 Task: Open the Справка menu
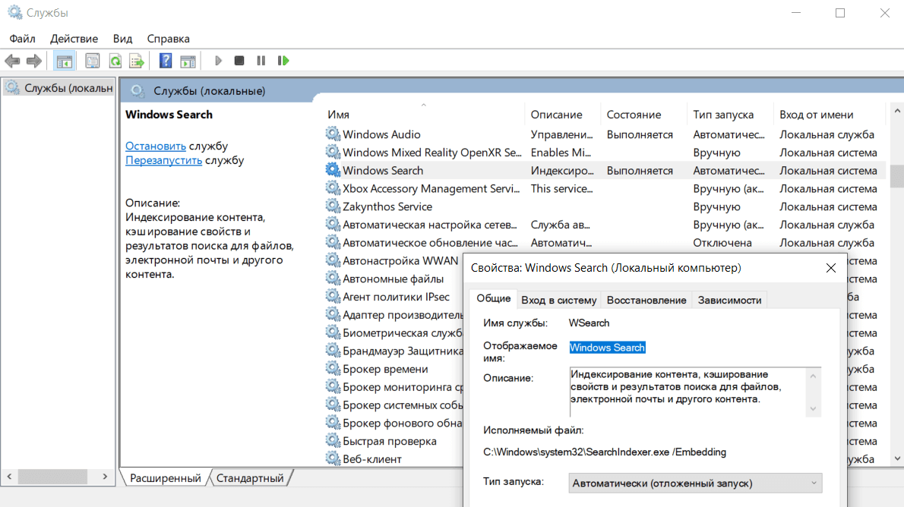click(x=169, y=39)
